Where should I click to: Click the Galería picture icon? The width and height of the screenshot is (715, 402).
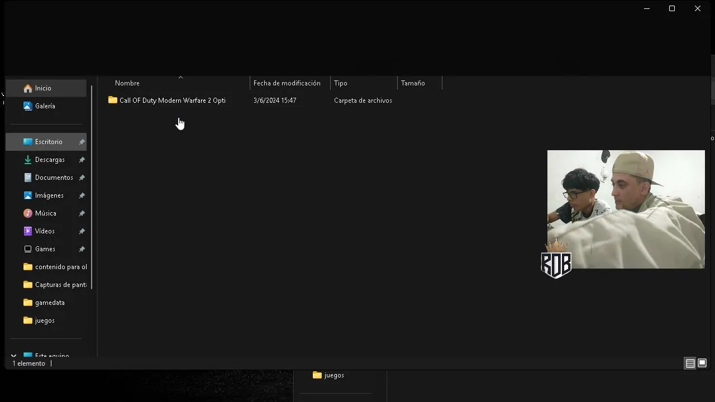[x=28, y=106]
